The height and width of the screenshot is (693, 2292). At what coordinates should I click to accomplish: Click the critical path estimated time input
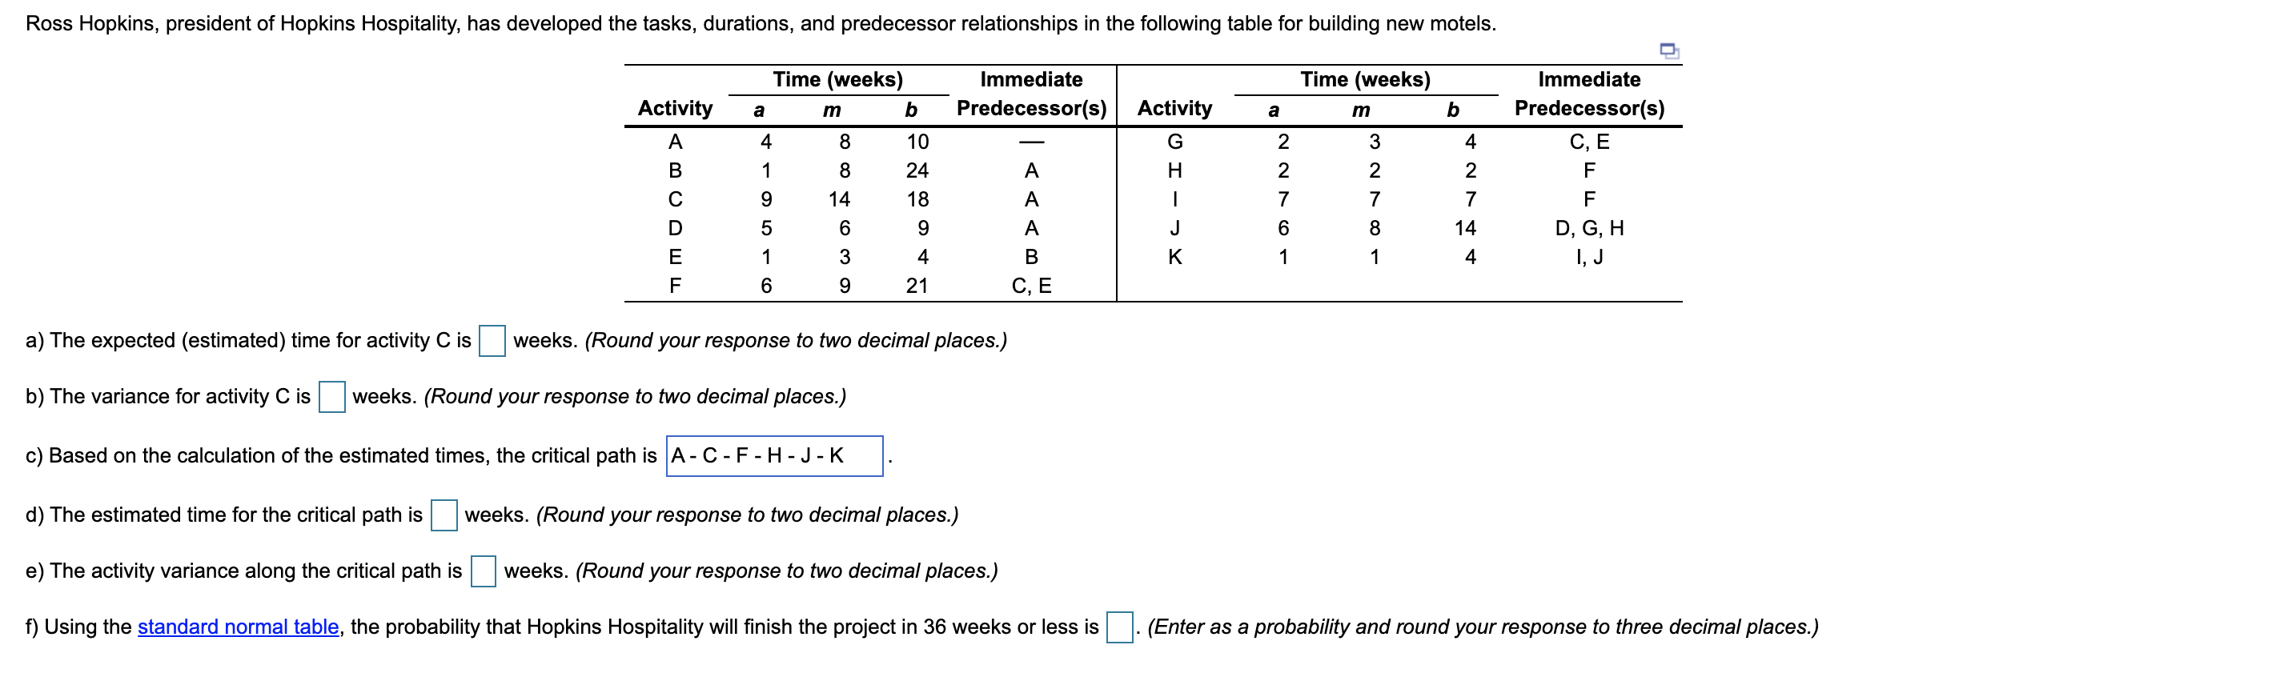pos(444,515)
